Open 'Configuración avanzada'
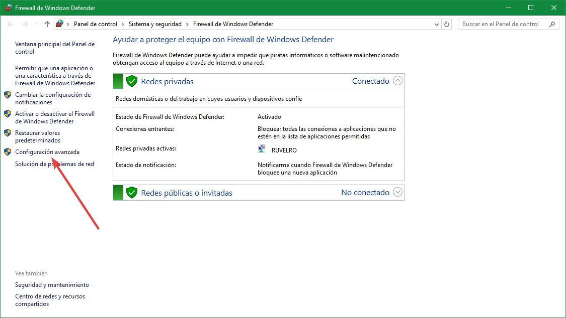Image resolution: width=566 pixels, height=318 pixels. 47,152
